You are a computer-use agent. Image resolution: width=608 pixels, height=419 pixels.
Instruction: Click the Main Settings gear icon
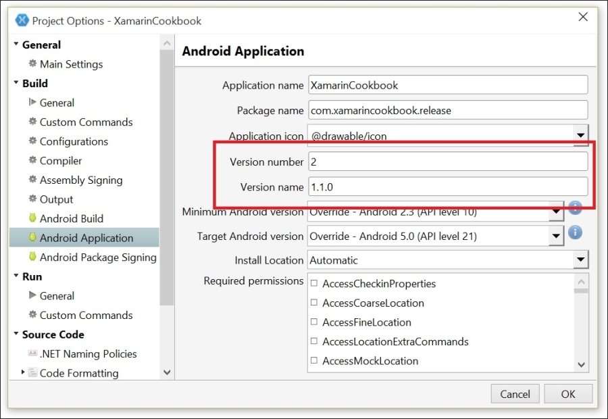point(32,64)
